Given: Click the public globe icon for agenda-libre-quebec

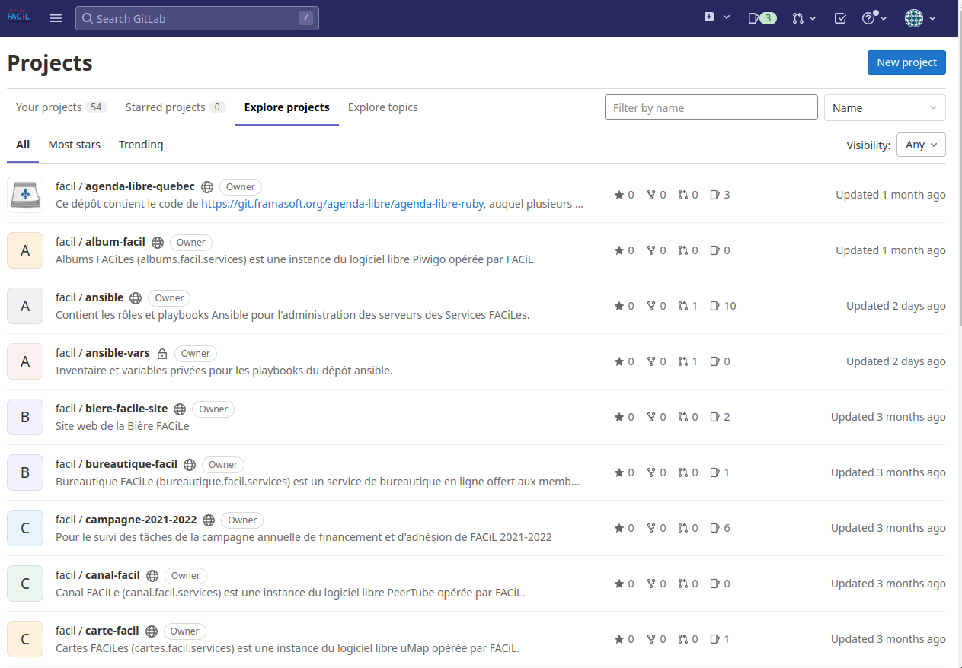Looking at the screenshot, I should click(207, 186).
